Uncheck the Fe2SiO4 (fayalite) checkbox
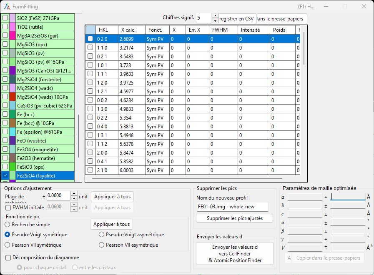Image resolution: width=374 pixels, height=275 pixels. (5, 176)
